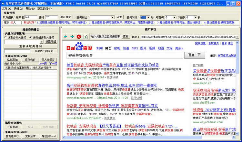Click the 百度一下 search button
Viewport: 242px width, 142px height.
point(195,55)
